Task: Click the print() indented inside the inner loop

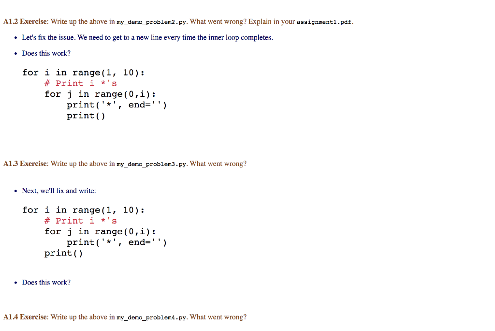Action: pos(86,116)
